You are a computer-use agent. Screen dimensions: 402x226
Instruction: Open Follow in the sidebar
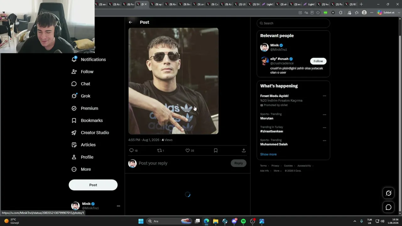point(82,72)
